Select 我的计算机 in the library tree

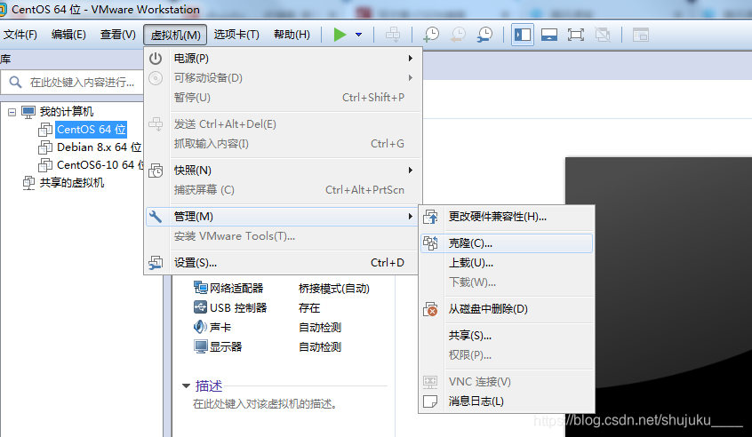pos(66,112)
